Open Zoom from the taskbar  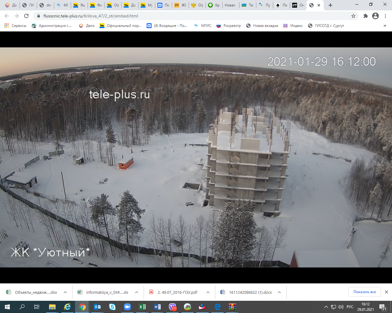(127, 307)
